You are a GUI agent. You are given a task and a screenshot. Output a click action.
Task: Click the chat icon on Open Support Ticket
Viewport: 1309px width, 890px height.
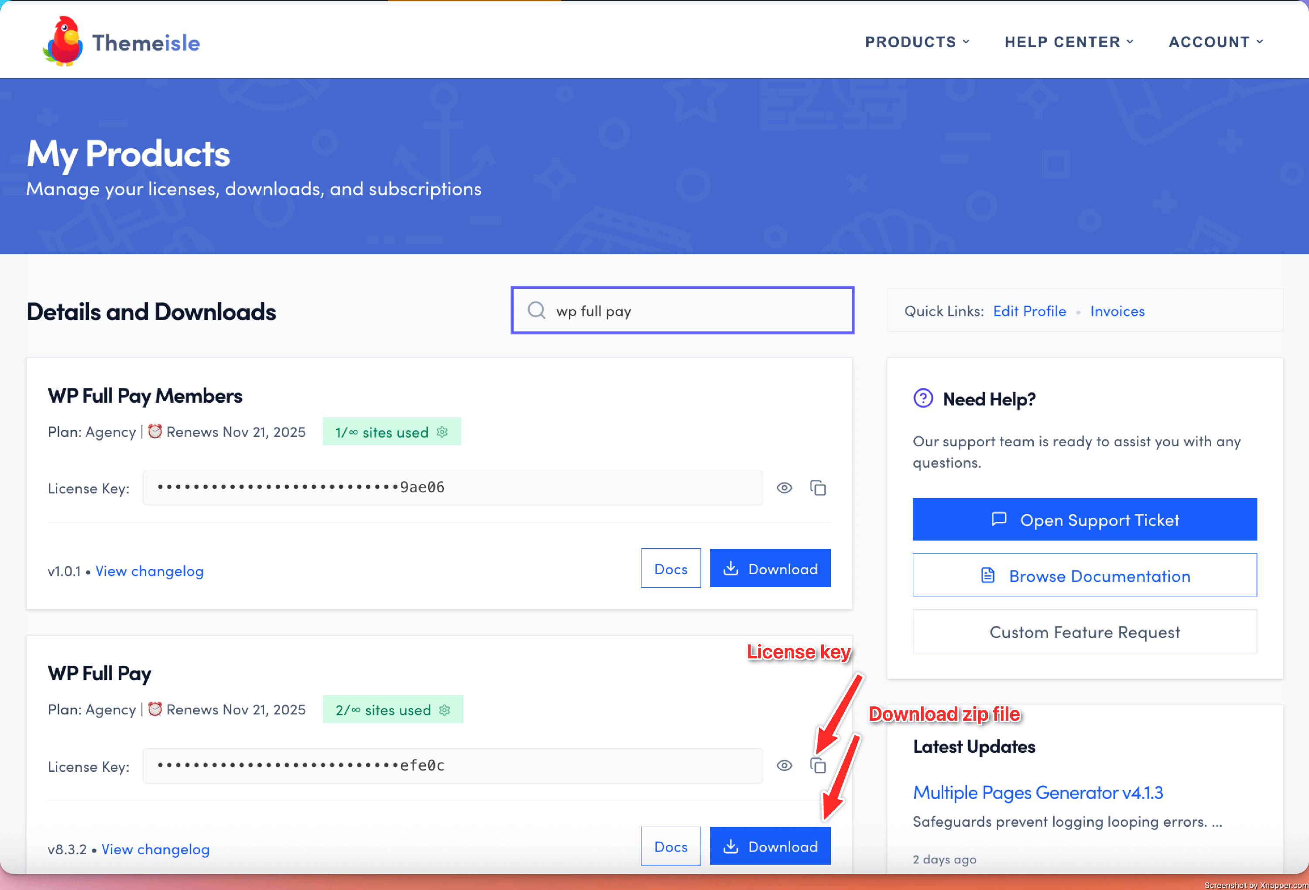pyautogui.click(x=999, y=519)
